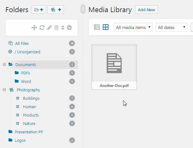Screen dimensions: 193x148
Task: Click the Human count badge 6
Action: [72, 107]
